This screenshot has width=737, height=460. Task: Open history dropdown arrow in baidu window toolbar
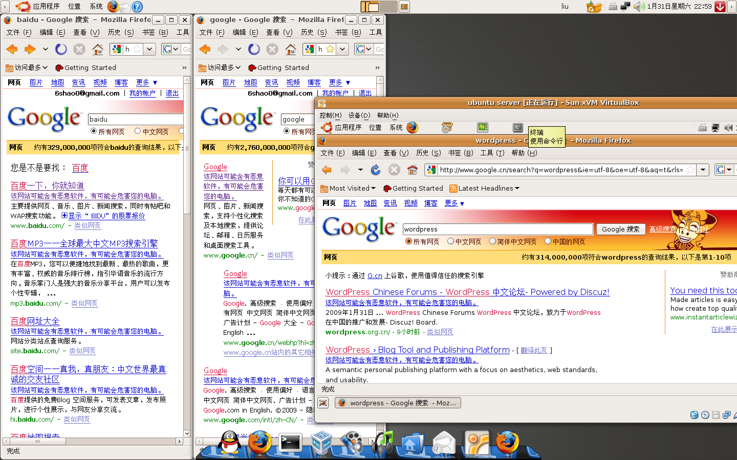coord(46,49)
